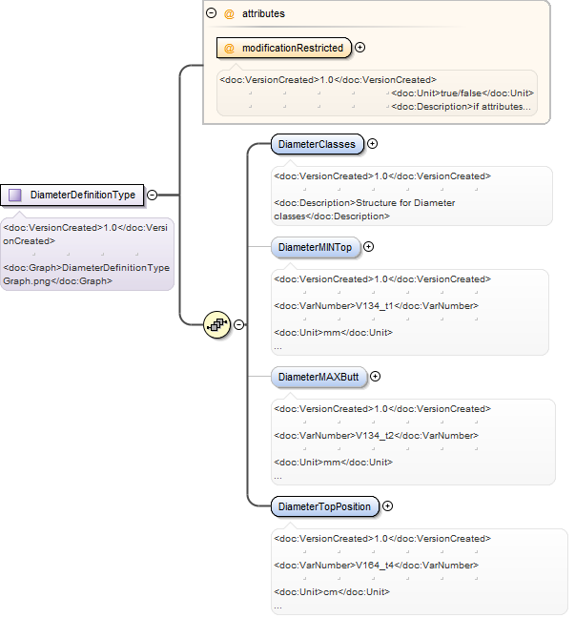Select the DiameterMINTop element box

tap(316, 247)
